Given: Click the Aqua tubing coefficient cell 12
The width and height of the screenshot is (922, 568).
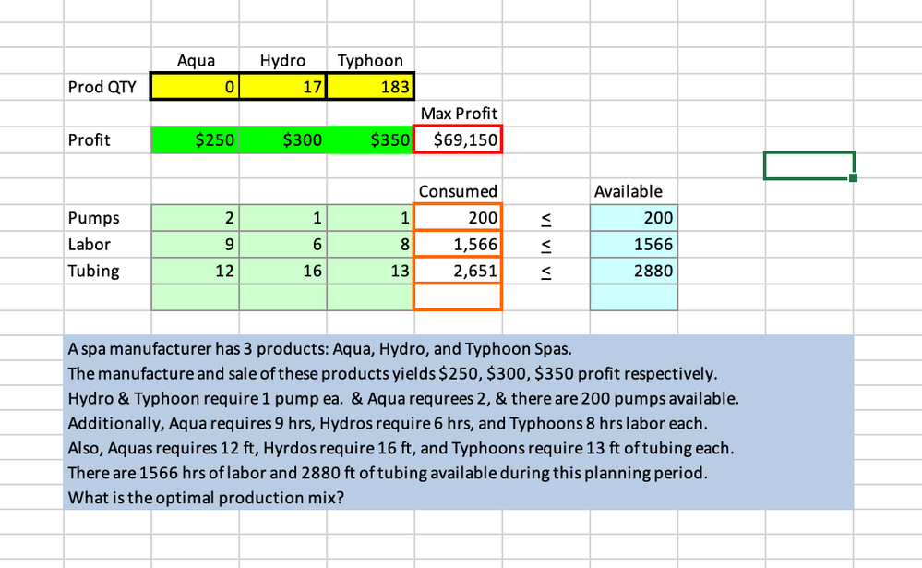Looking at the screenshot, I should (196, 271).
